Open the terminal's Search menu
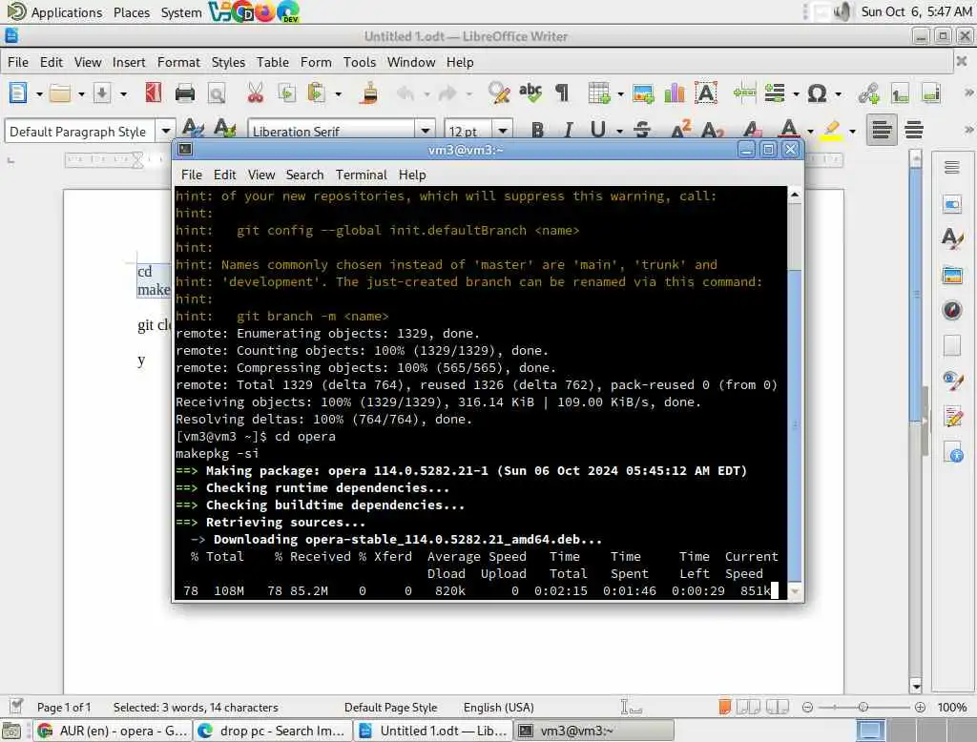 [304, 175]
